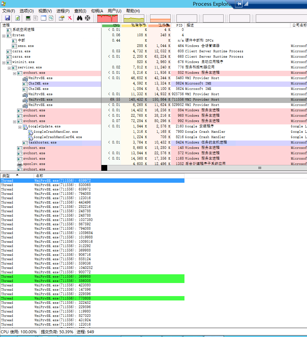Collapse the svchost.exe PID 852 node
This screenshot has height=337, width=307.
click(15, 73)
